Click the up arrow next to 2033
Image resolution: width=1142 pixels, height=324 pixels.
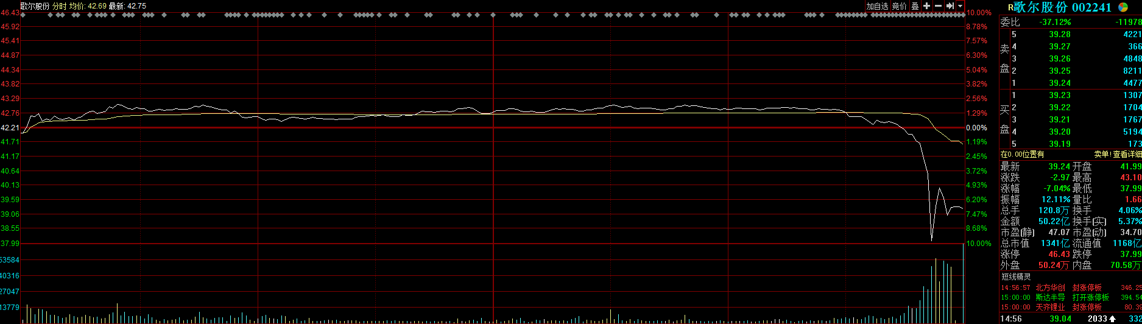pyautogui.click(x=1112, y=319)
